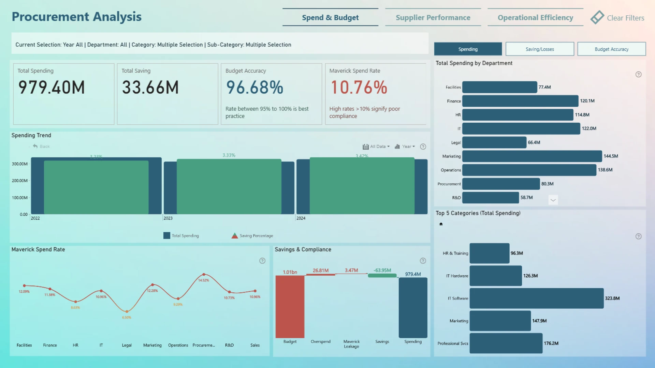The height and width of the screenshot is (368, 655).
Task: Open help for Top 5 Categories chart
Action: [639, 236]
